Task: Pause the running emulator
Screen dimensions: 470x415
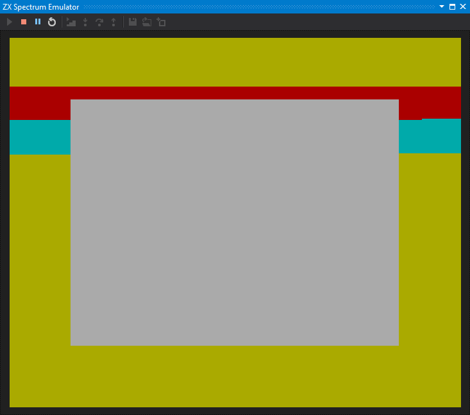Action: tap(38, 22)
